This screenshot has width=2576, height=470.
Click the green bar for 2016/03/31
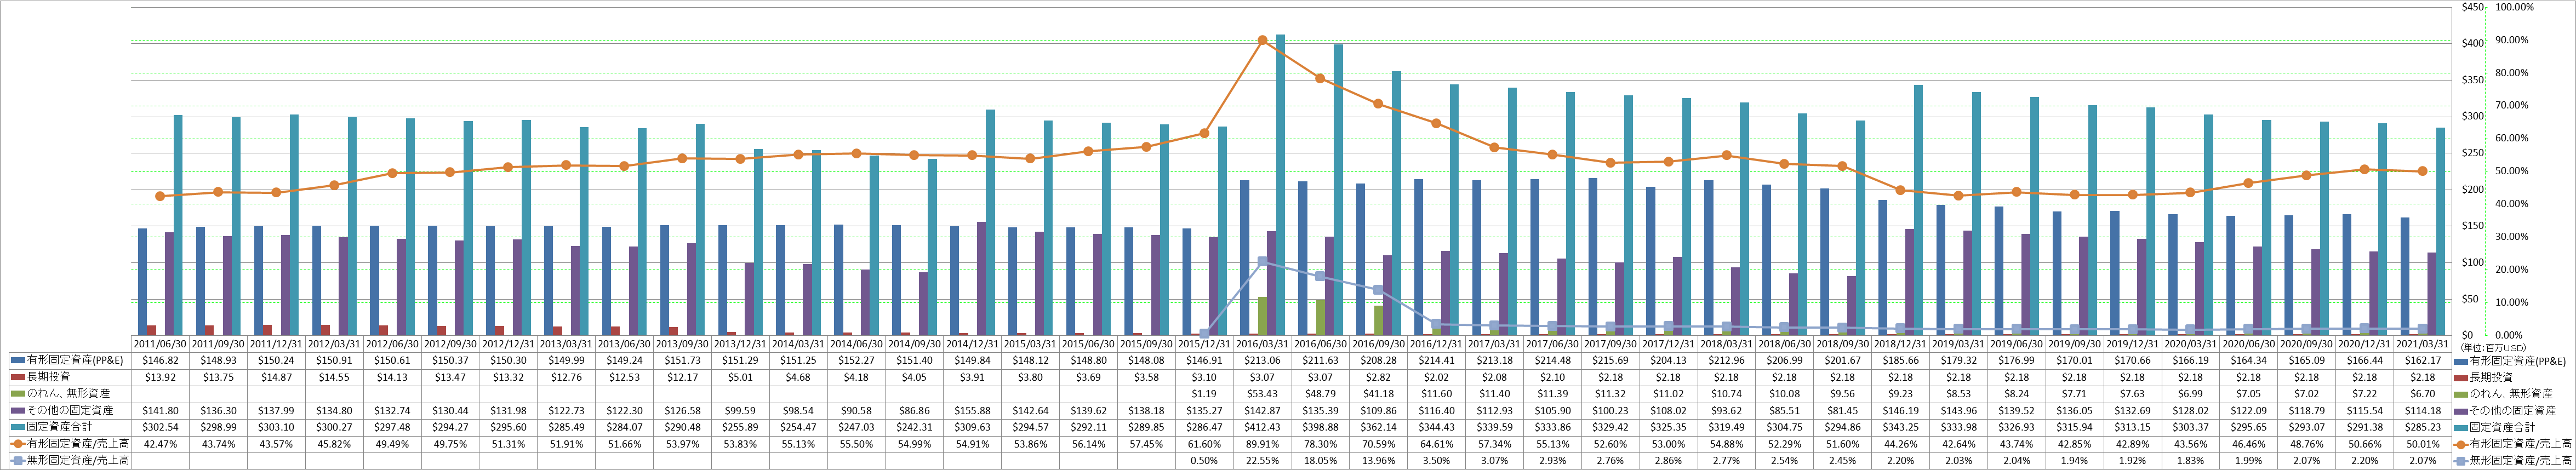[x=1263, y=316]
